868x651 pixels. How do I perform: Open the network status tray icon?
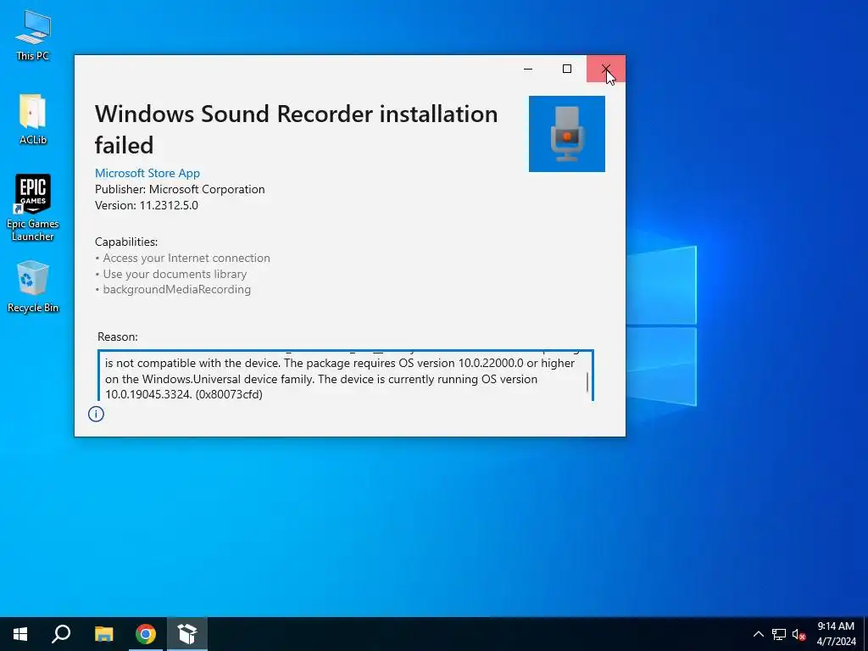point(779,634)
